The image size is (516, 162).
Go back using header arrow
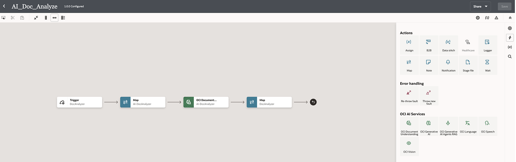pos(4,6)
